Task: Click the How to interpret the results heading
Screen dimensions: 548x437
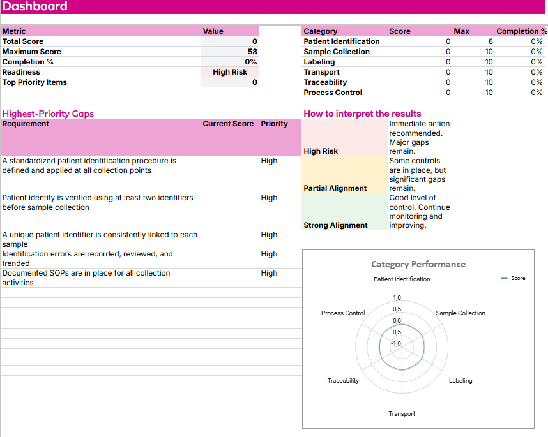Action: 362,114
